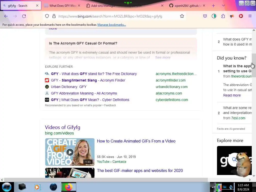Click the padlock site security icon
Viewport: 256px width, 192px height.
54,16
